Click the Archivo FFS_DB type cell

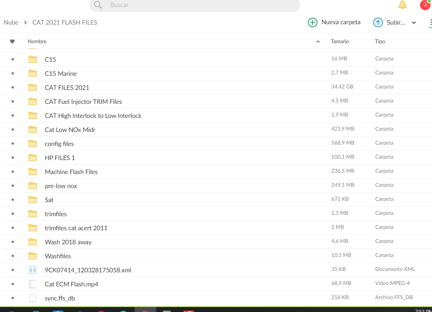pyautogui.click(x=394, y=297)
